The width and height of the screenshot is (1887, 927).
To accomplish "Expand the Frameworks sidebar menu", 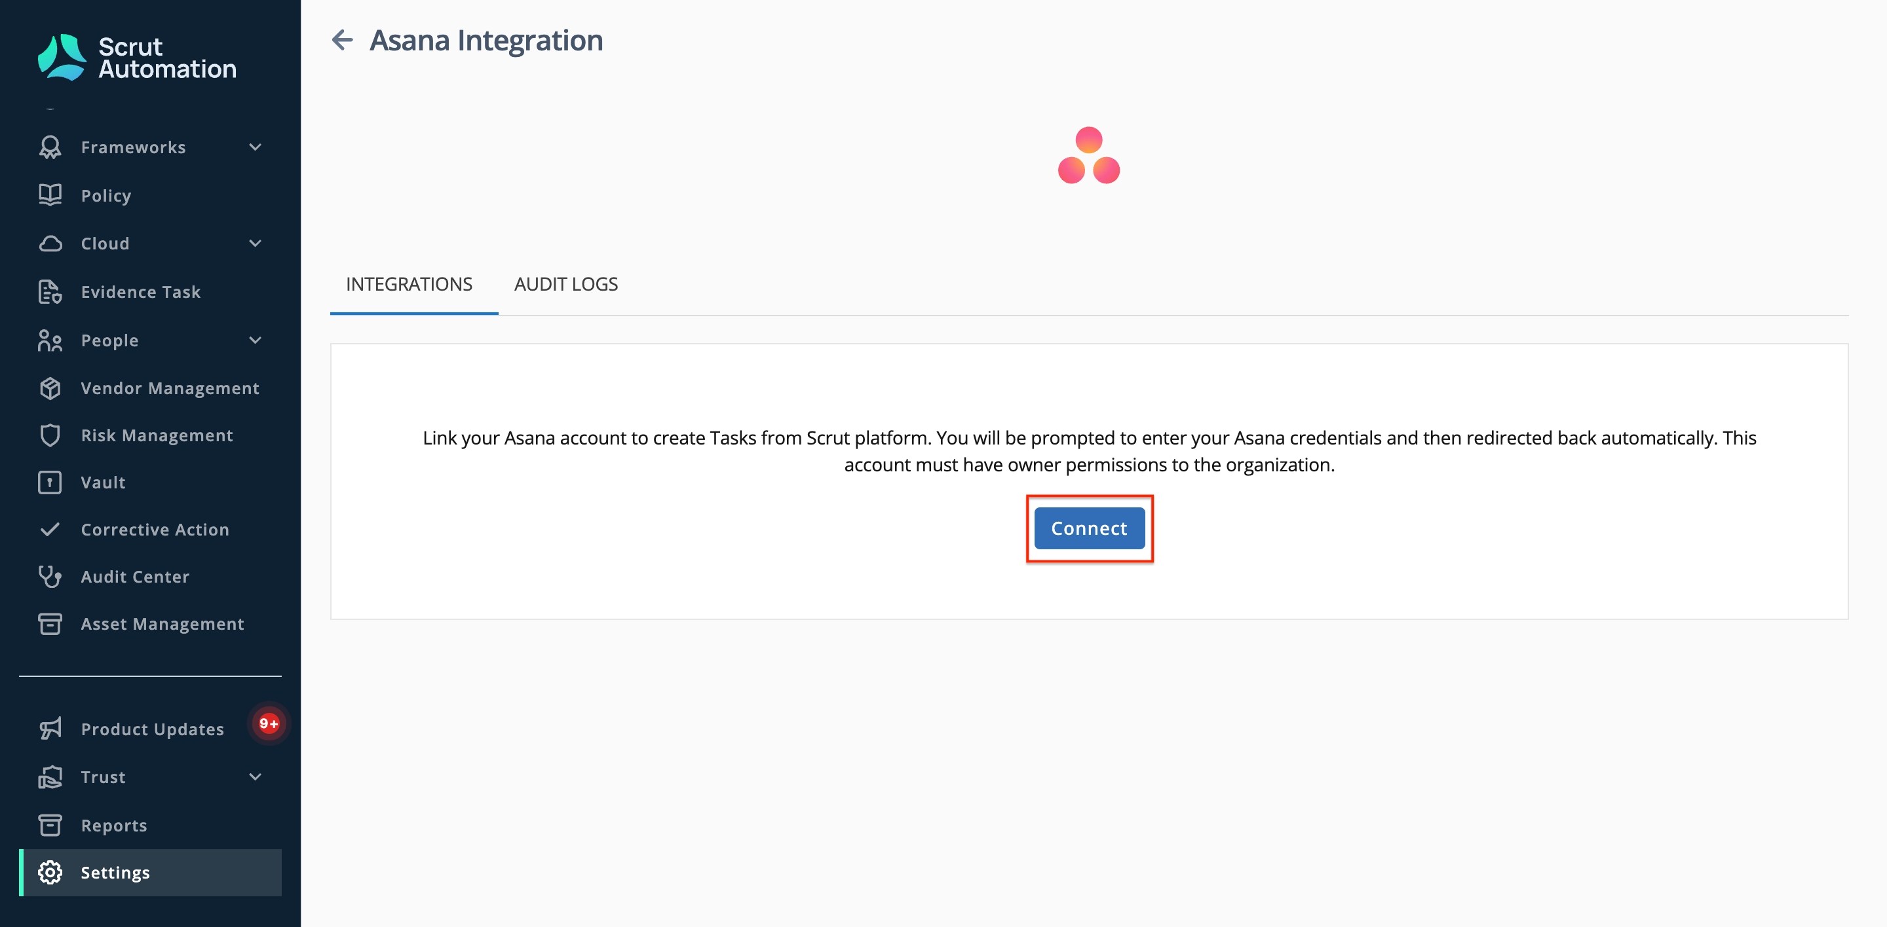I will tap(254, 147).
